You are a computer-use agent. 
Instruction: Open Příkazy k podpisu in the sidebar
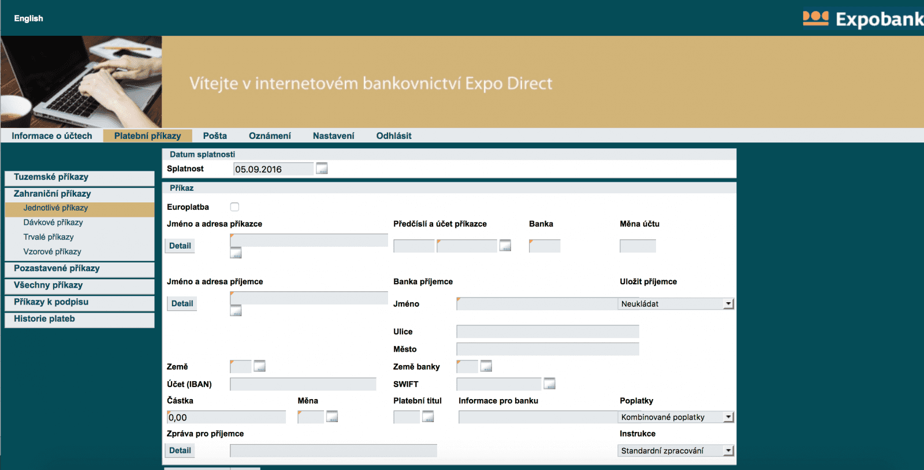(80, 302)
